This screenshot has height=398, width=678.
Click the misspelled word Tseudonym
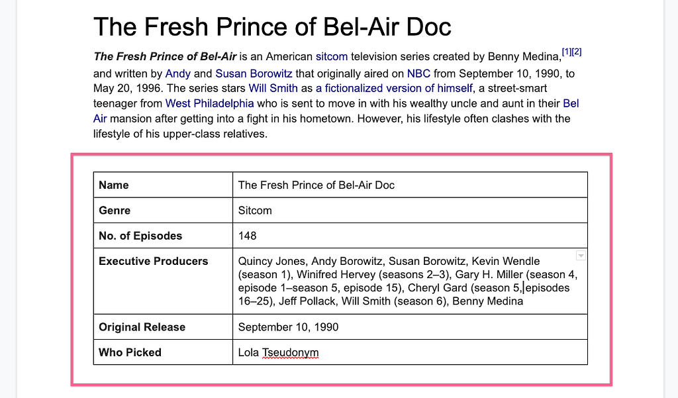click(x=291, y=352)
